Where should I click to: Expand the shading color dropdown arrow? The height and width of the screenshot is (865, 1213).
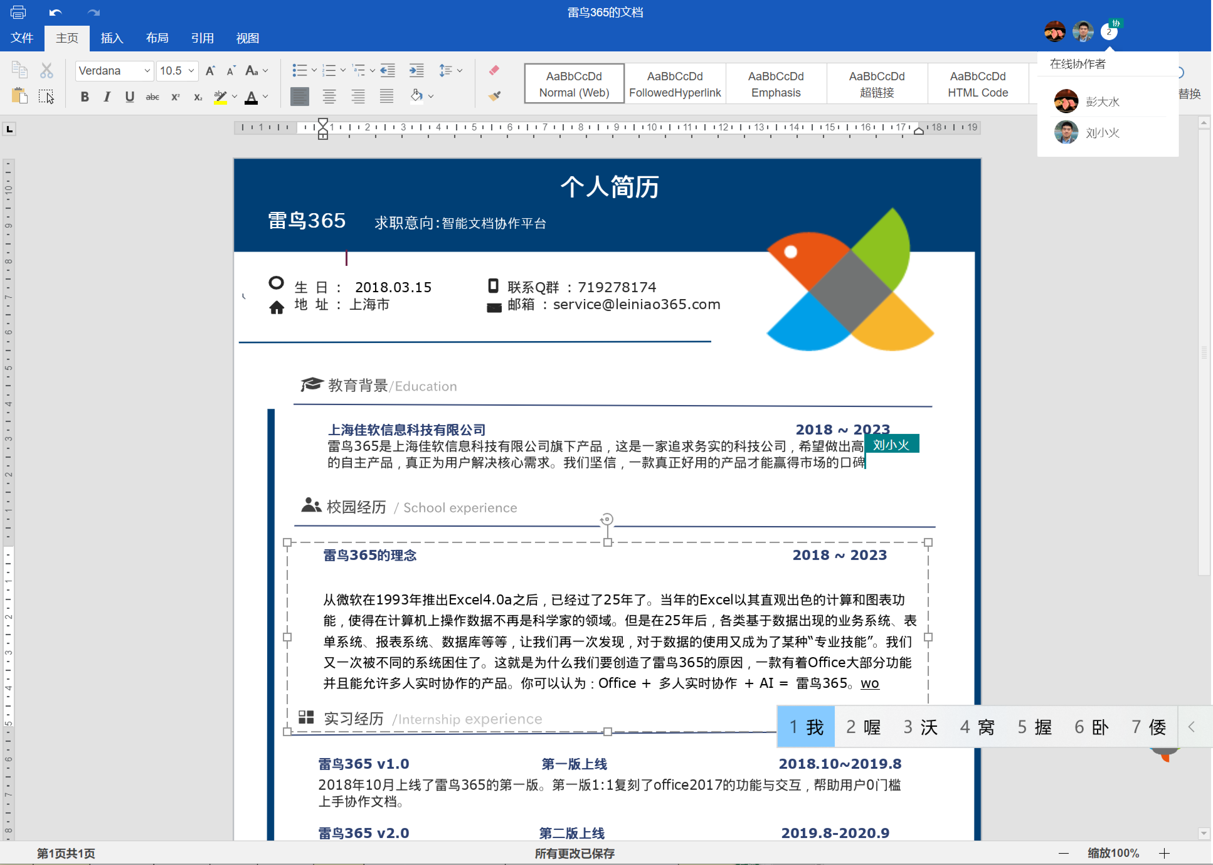click(431, 96)
